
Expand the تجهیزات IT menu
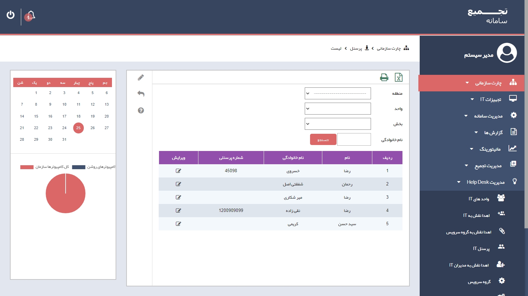point(490,99)
